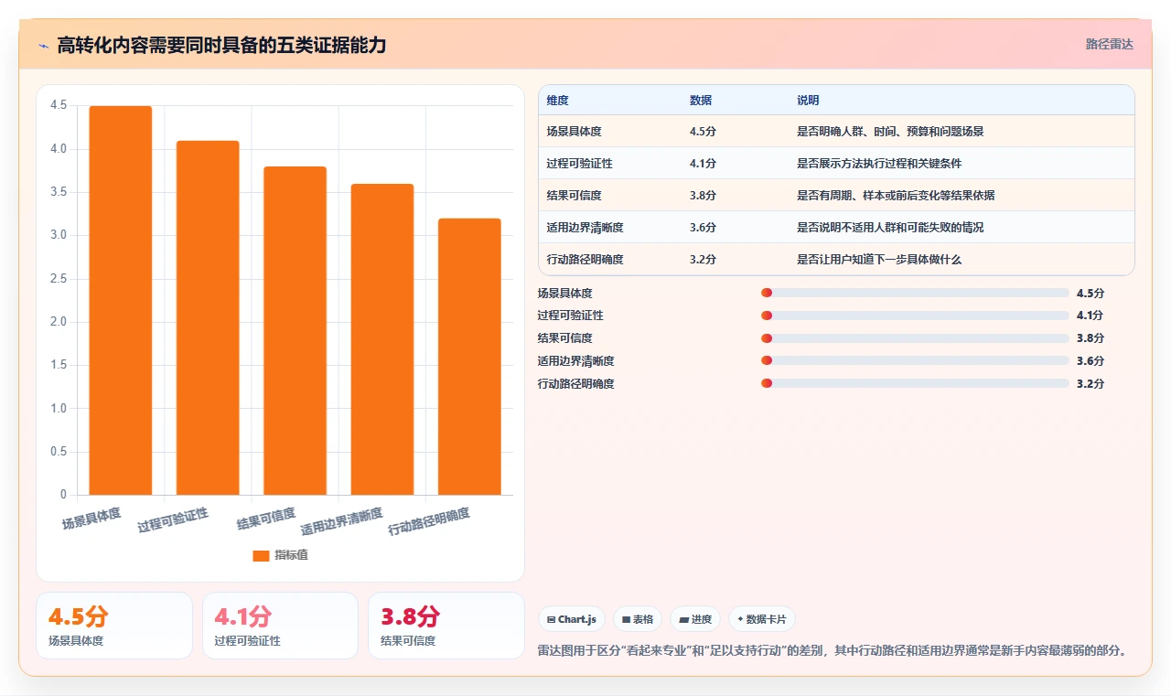Click the 过程可验证性 bar in chart
Viewport: 1171px width, 696px height.
coord(208,317)
